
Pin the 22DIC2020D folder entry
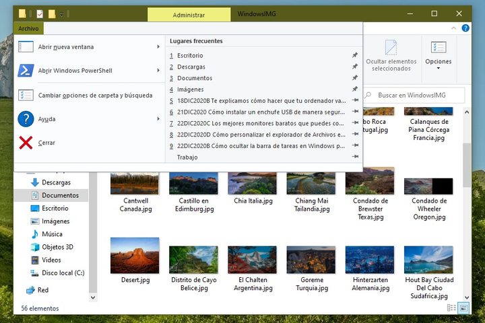[x=355, y=134]
